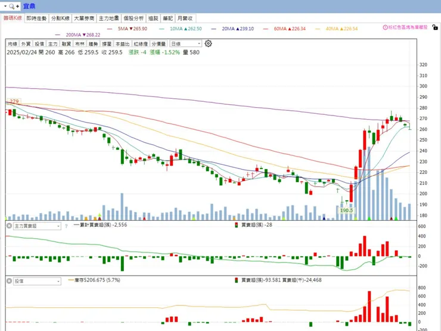
Task: Click the 宜鼎 stock name title
Action: pos(29,6)
